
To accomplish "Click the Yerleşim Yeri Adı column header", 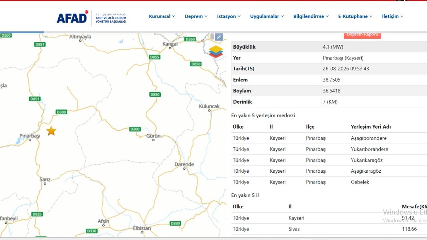I will (371, 127).
